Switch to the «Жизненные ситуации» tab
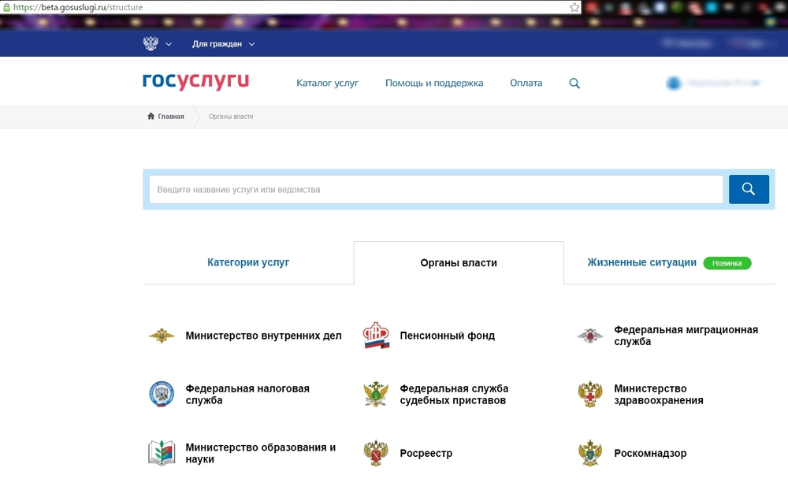788x490 pixels. 641,262
